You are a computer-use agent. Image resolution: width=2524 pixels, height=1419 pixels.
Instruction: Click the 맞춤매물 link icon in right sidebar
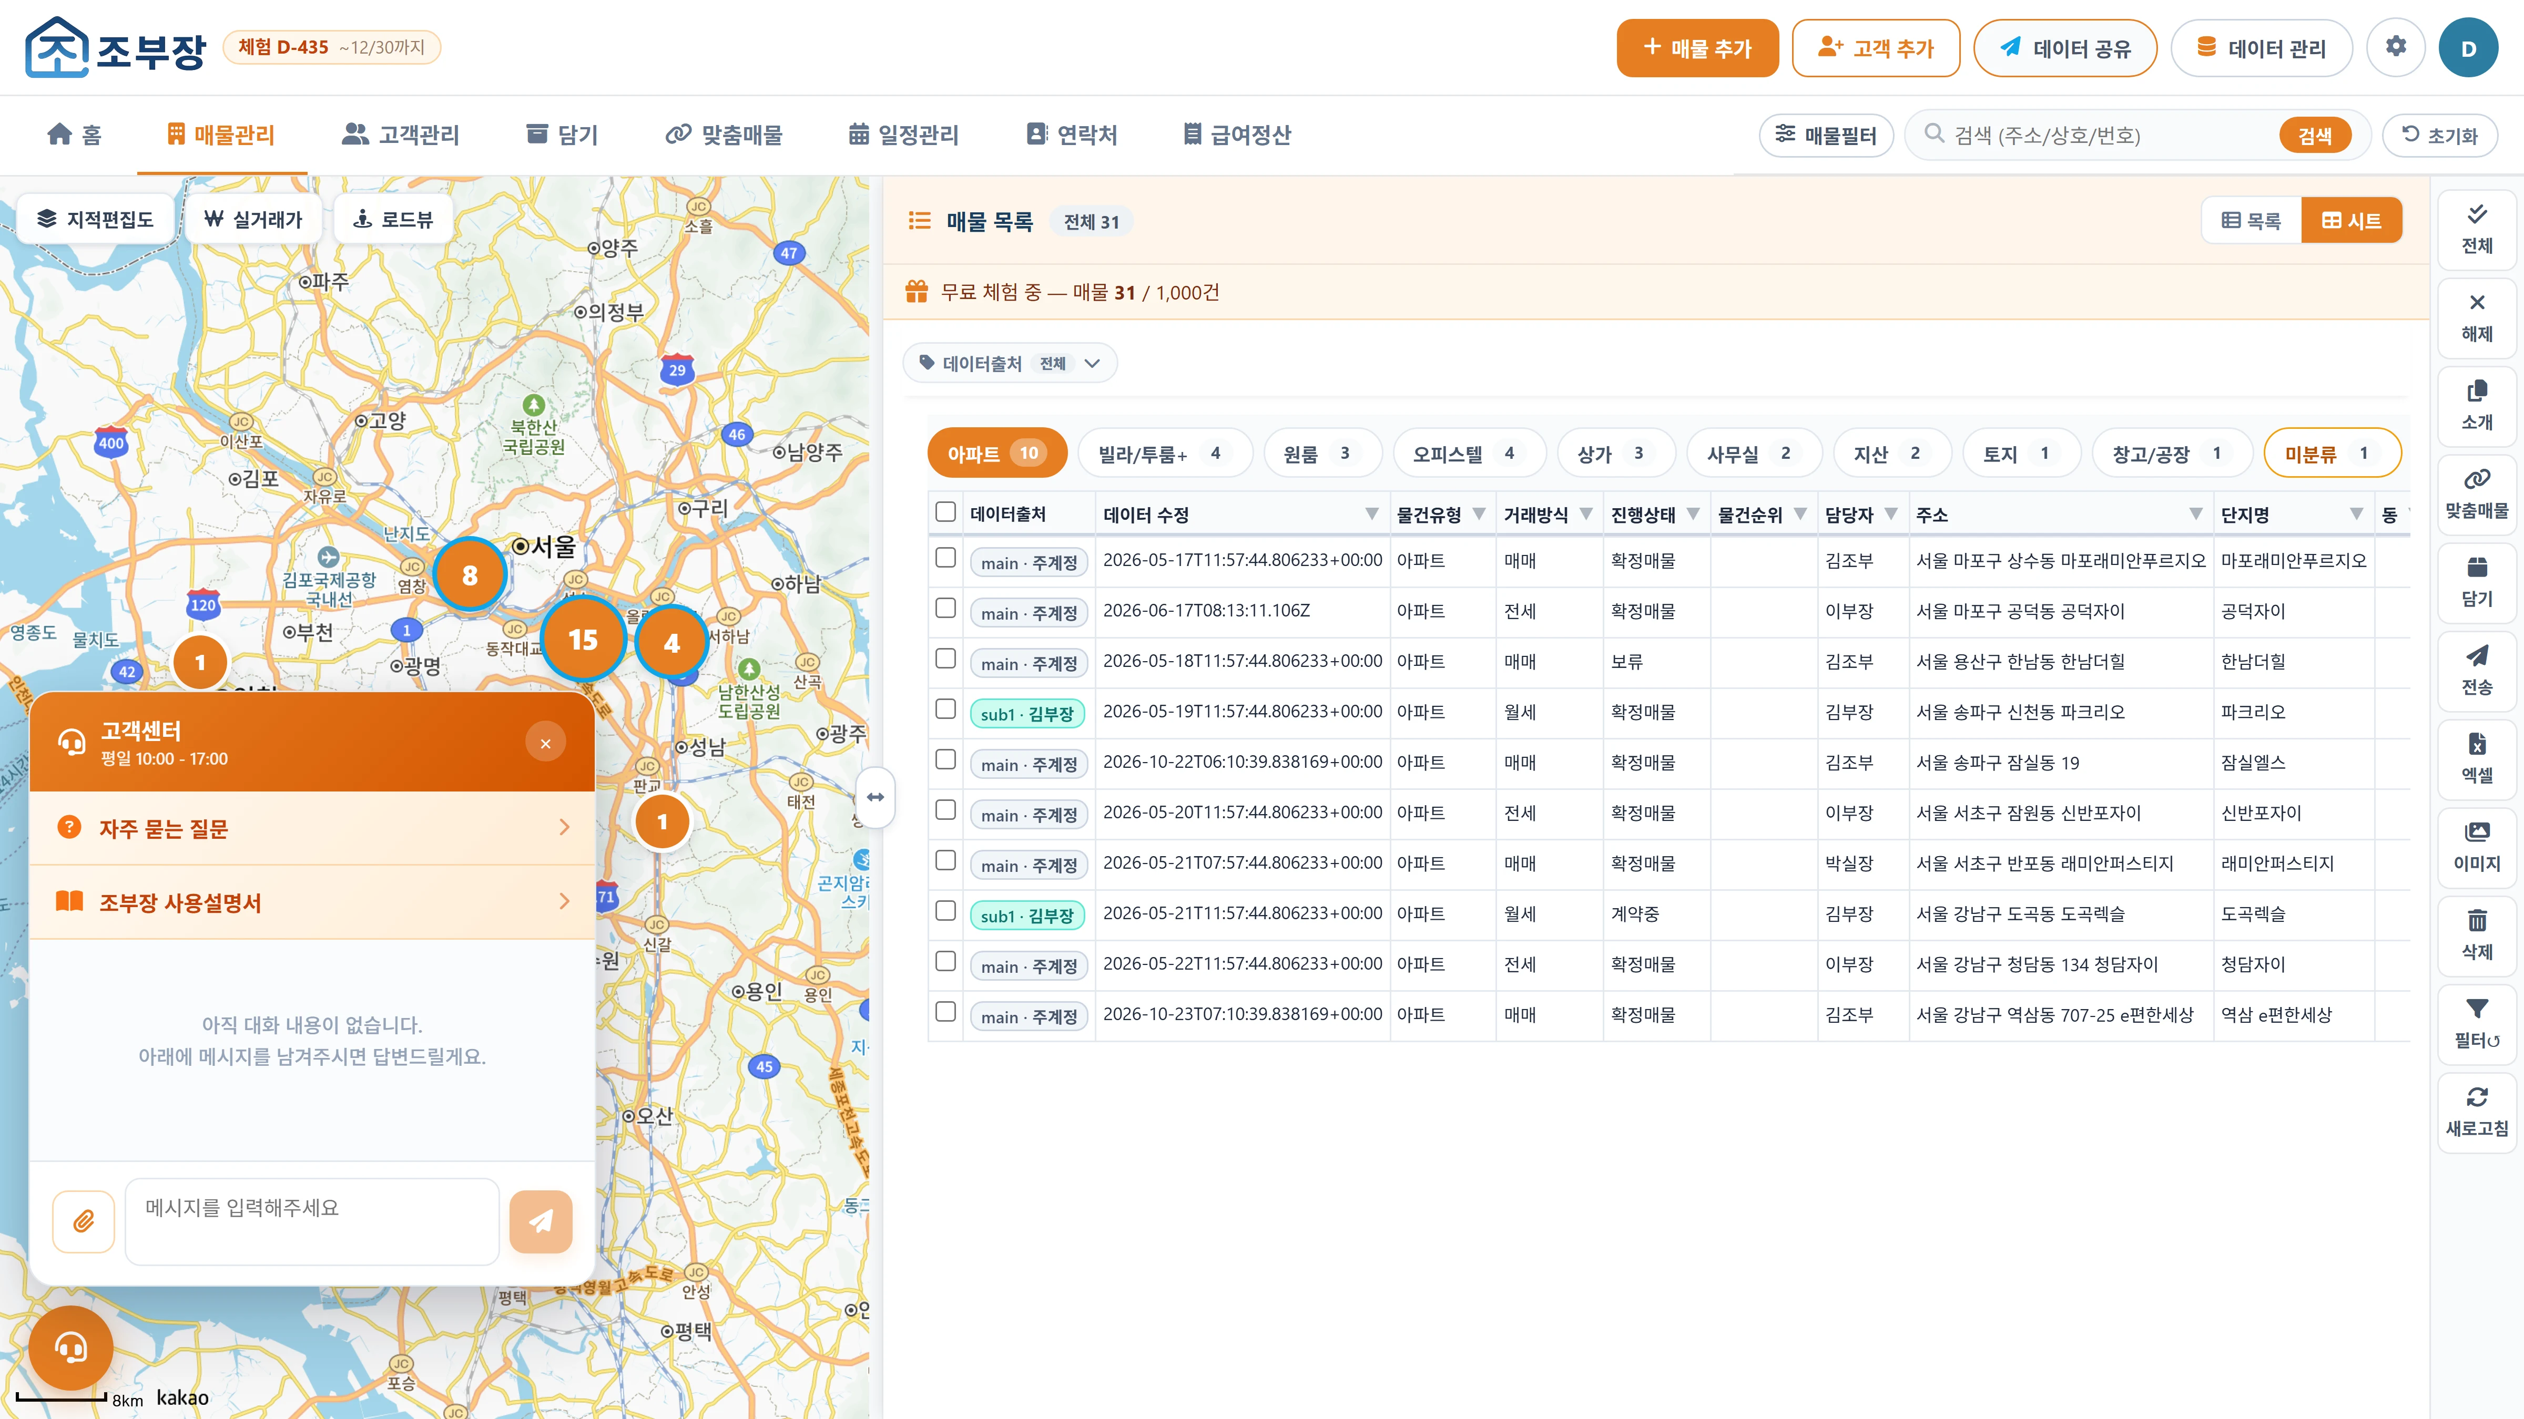[x=2476, y=493]
